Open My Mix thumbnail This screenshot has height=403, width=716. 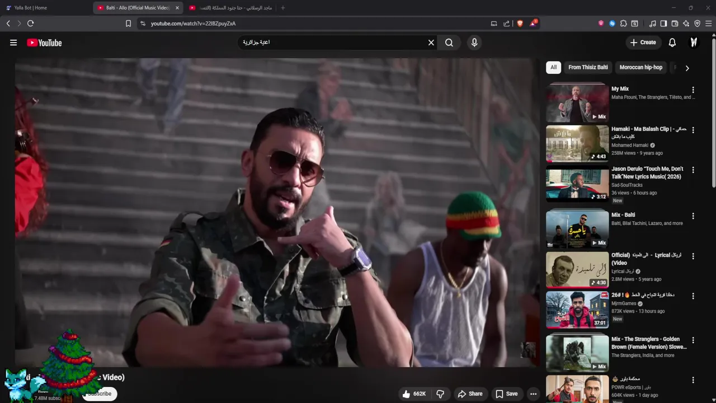pyautogui.click(x=577, y=103)
